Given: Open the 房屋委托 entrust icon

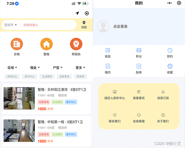Looking at the screenshot, I should point(139,92).
